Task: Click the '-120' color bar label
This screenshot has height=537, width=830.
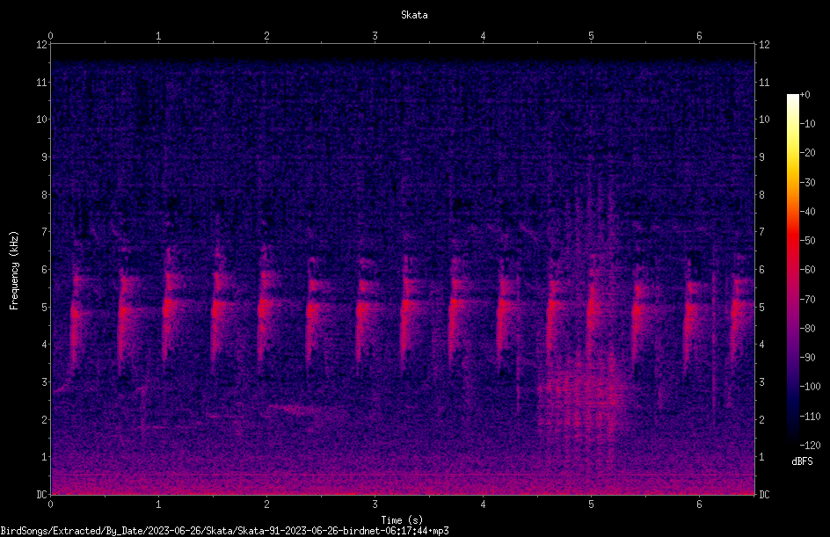Action: pos(810,446)
